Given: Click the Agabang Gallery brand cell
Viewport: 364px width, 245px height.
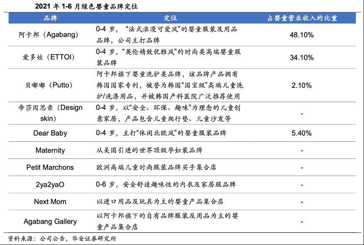Looking at the screenshot, I should [x=50, y=221].
